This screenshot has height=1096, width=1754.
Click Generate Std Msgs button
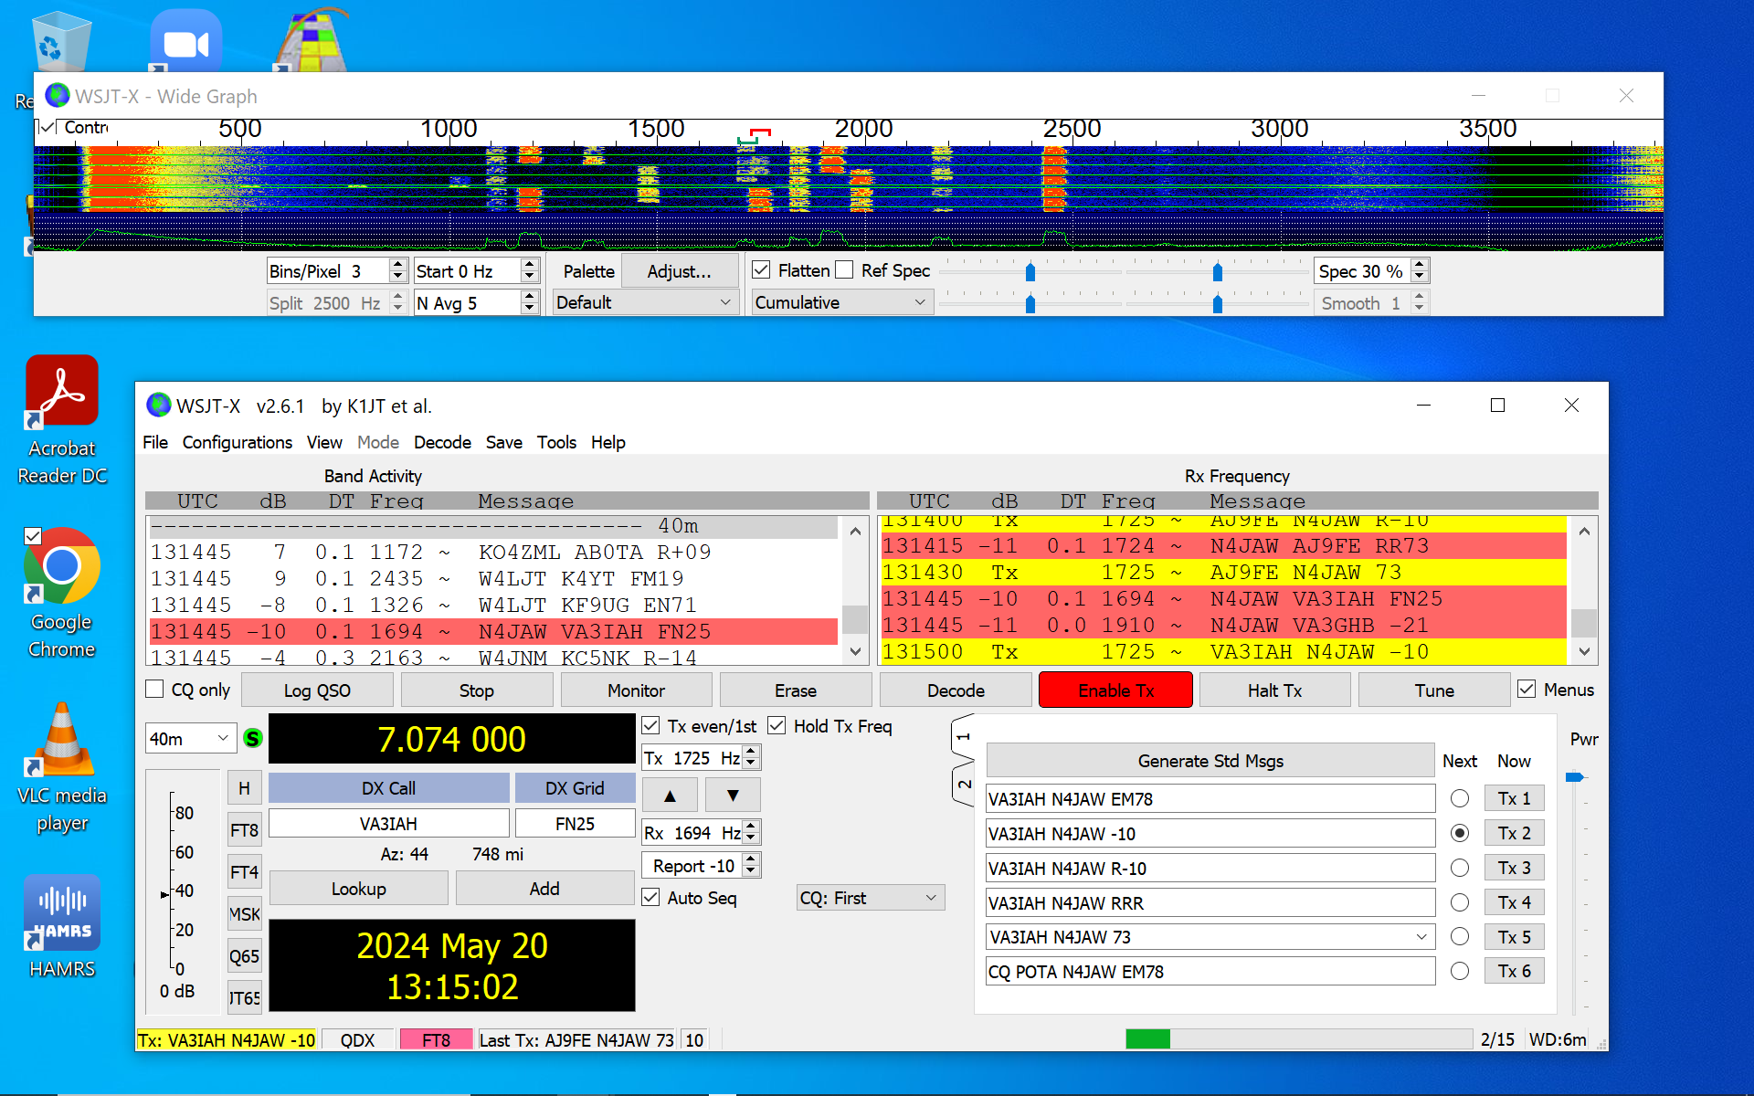(1210, 761)
